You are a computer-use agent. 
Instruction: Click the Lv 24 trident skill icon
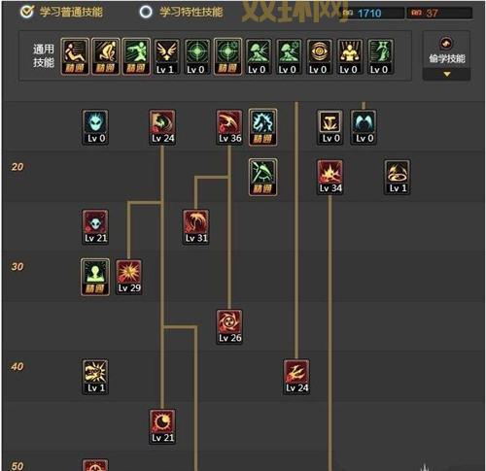[x=296, y=377]
